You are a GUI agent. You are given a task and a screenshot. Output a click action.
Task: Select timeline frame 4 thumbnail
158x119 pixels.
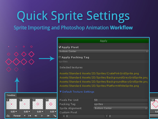pyautogui.click(x=51, y=104)
